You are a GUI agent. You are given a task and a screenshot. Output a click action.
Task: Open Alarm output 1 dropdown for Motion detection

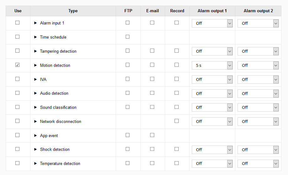[x=212, y=66]
